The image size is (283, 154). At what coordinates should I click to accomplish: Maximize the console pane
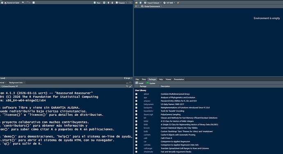[x=130, y=83]
